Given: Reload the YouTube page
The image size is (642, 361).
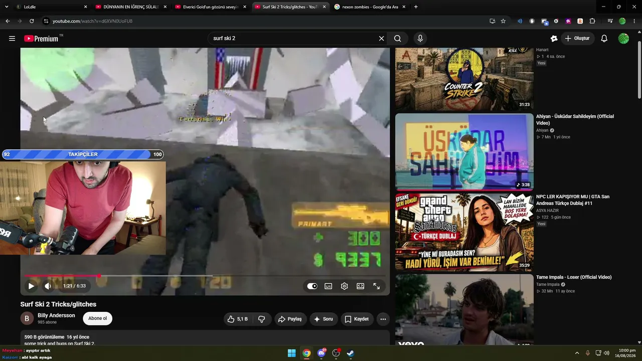Looking at the screenshot, I should 32,21.
